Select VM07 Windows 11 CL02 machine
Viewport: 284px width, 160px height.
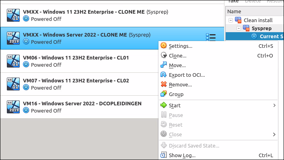coord(79,84)
